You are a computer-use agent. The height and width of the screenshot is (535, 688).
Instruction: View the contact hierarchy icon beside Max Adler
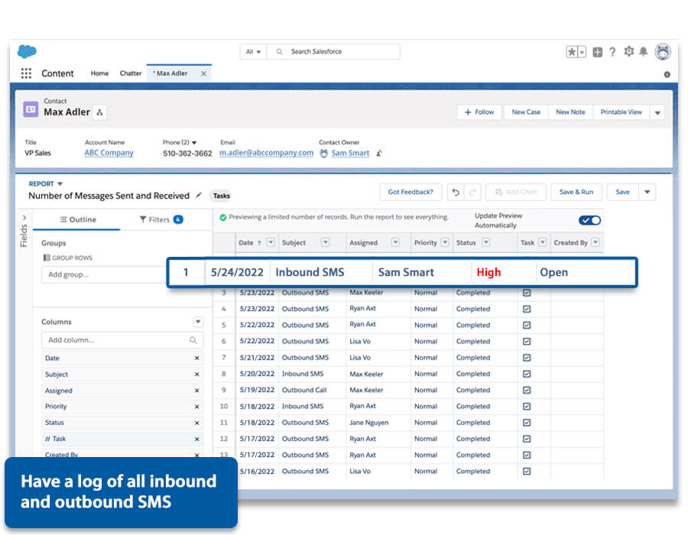pos(99,112)
